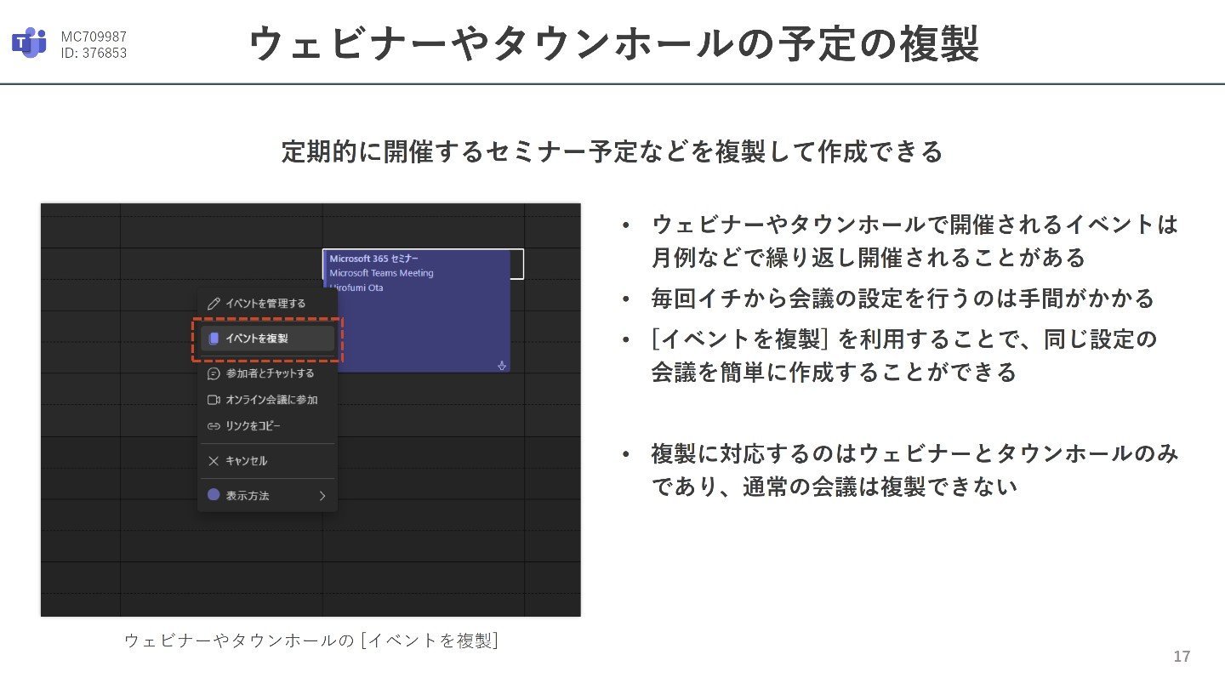Click the page number 17
Image resolution: width=1225 pixels, height=689 pixels.
coord(1182,657)
